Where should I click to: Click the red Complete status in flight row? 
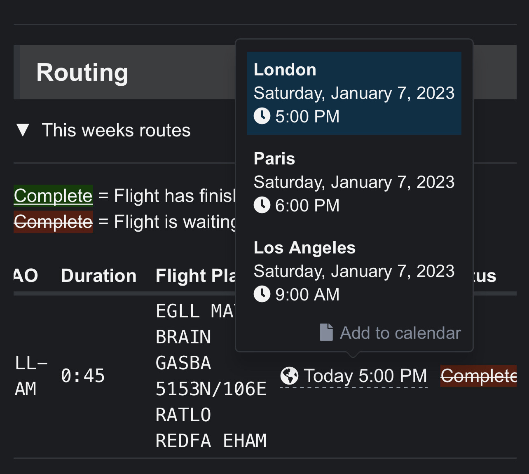[478, 376]
